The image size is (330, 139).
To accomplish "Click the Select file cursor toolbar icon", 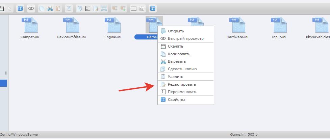I will (x=9, y=9).
